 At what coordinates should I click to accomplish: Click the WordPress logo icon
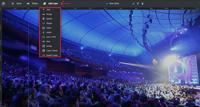tap(4, 4)
